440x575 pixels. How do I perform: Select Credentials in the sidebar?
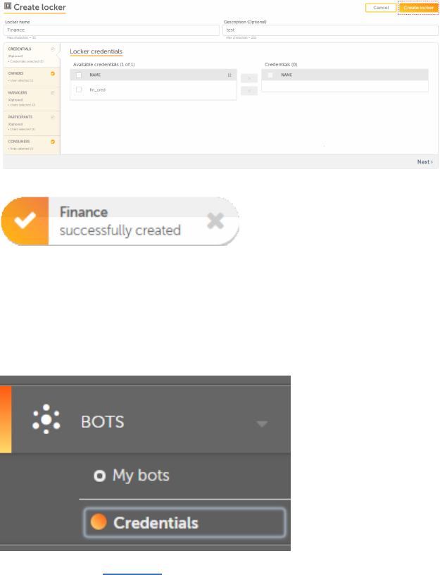click(184, 523)
